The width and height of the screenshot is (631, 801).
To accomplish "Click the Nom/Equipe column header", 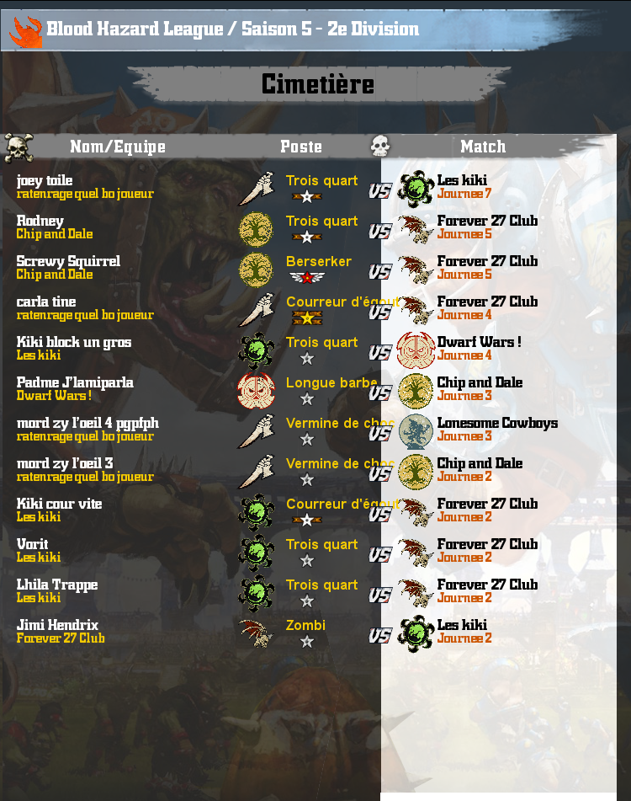I will pos(118,147).
